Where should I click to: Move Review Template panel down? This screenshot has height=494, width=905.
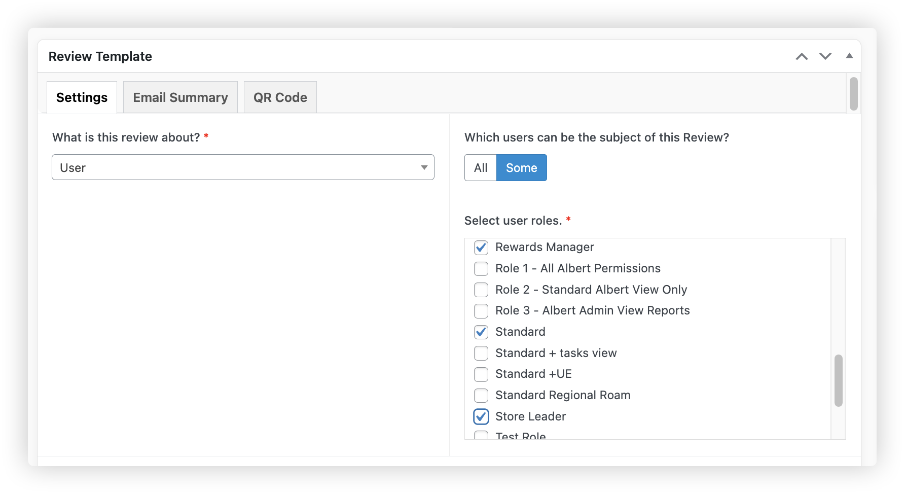click(x=825, y=56)
